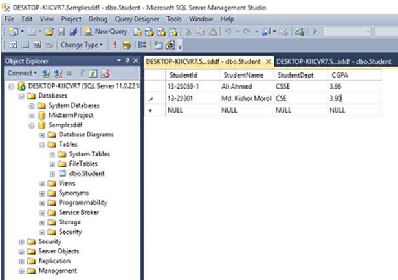
Task: Open the New Project dropdown arrow
Action: click(x=23, y=32)
